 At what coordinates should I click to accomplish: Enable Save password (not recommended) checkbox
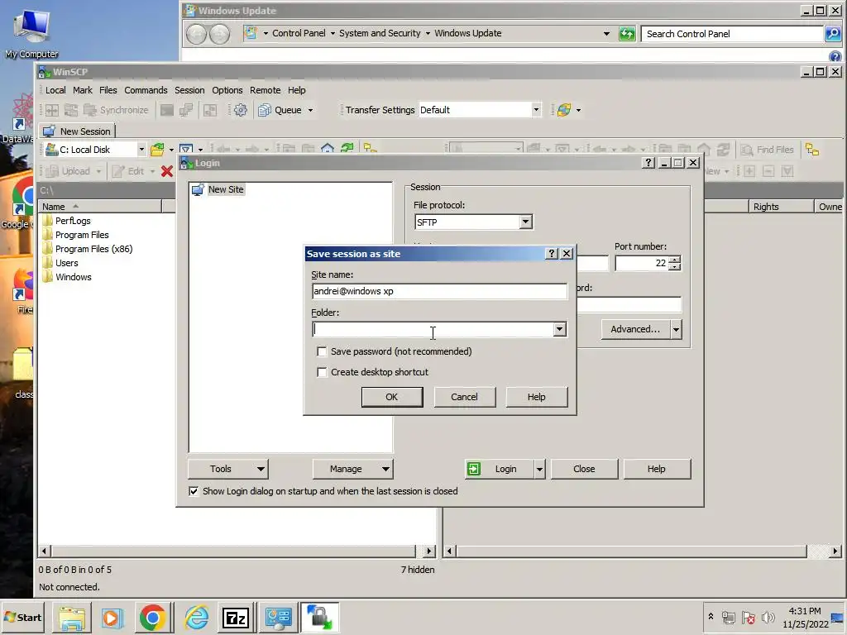tap(322, 351)
